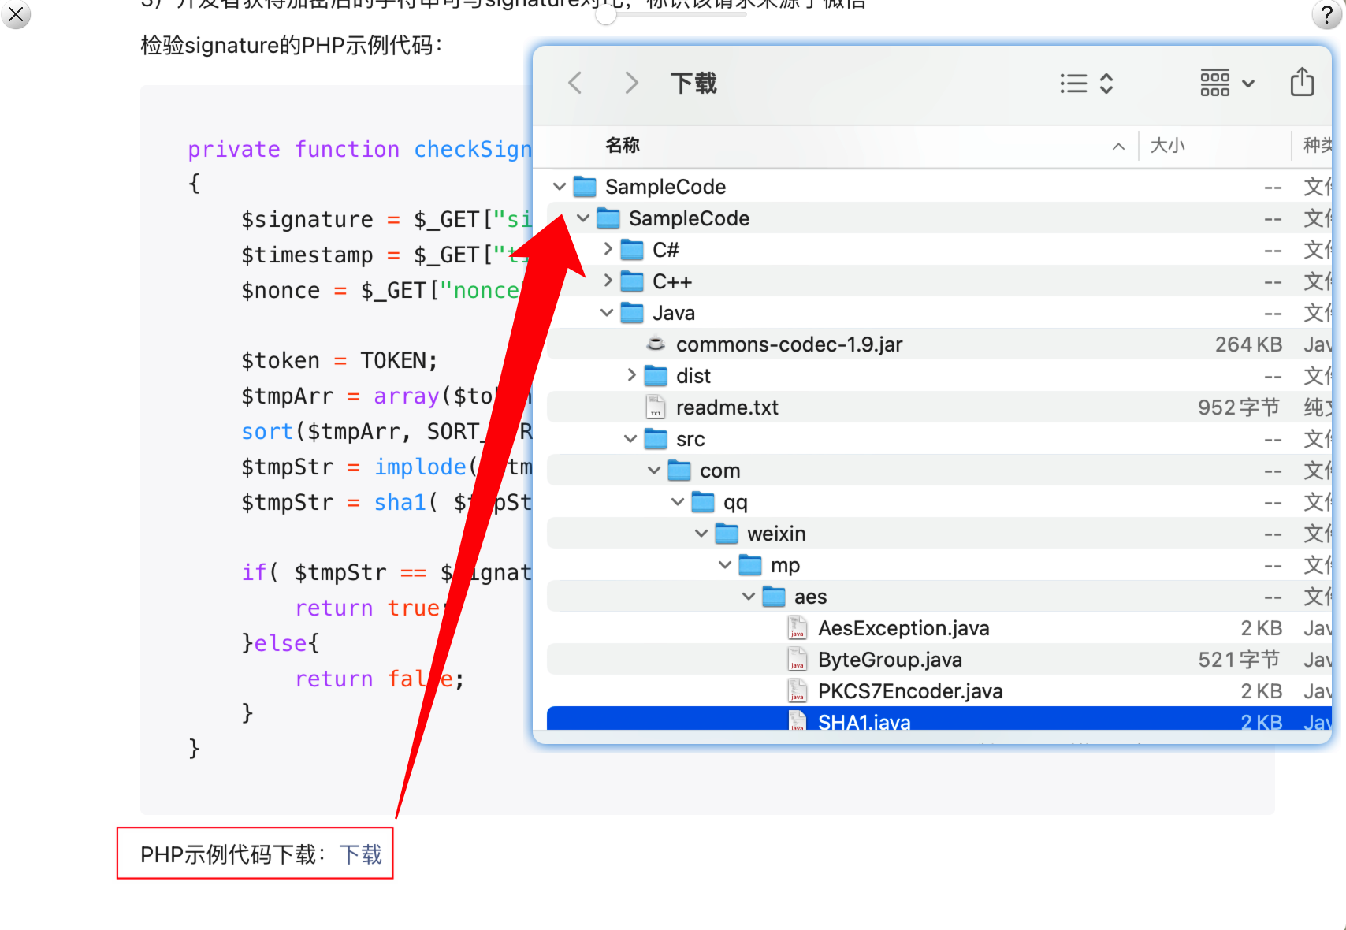1346x930 pixels.
Task: Select the dist folder icon
Action: [x=656, y=376]
